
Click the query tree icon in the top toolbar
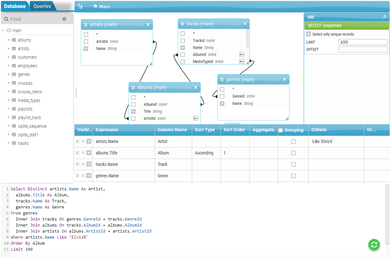[x=80, y=6]
